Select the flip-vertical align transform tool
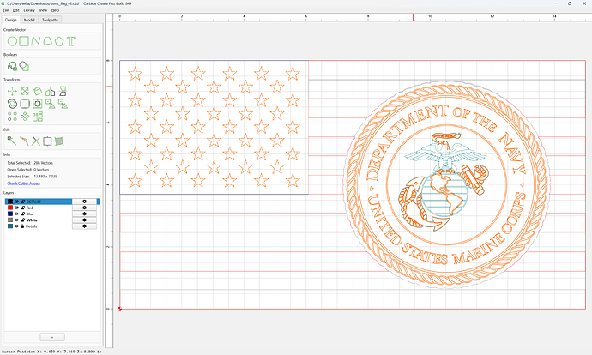This screenshot has height=355, width=592. [63, 91]
